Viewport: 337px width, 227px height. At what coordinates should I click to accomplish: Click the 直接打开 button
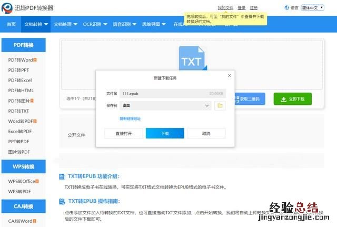coord(124,133)
